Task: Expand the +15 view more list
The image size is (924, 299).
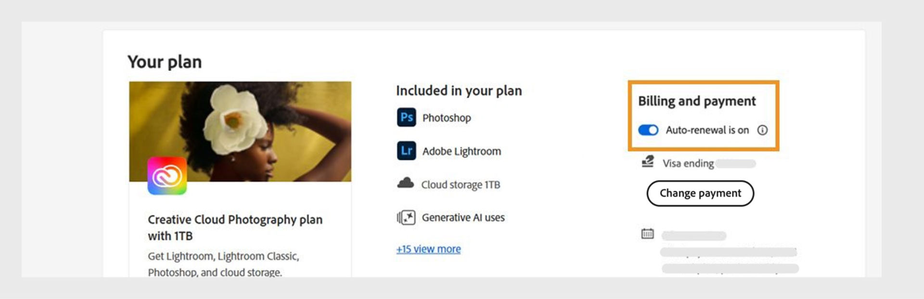Action: point(428,249)
